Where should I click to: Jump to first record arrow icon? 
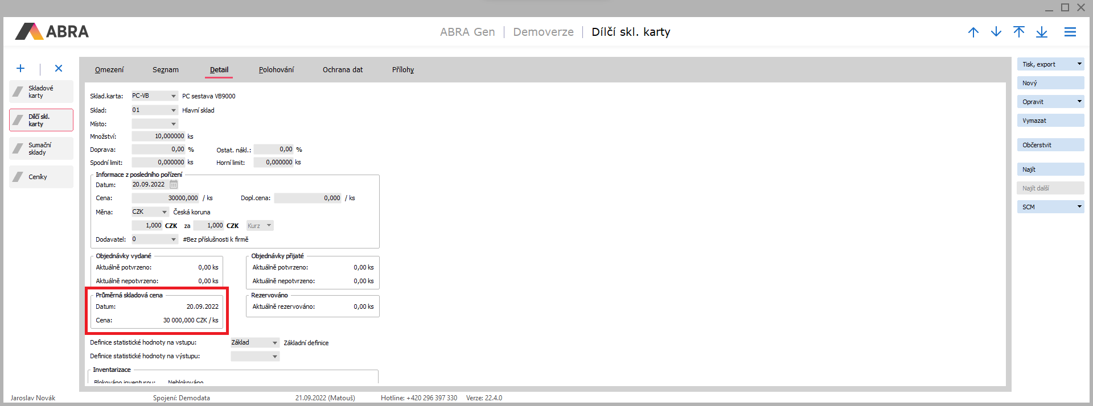[x=1019, y=32]
